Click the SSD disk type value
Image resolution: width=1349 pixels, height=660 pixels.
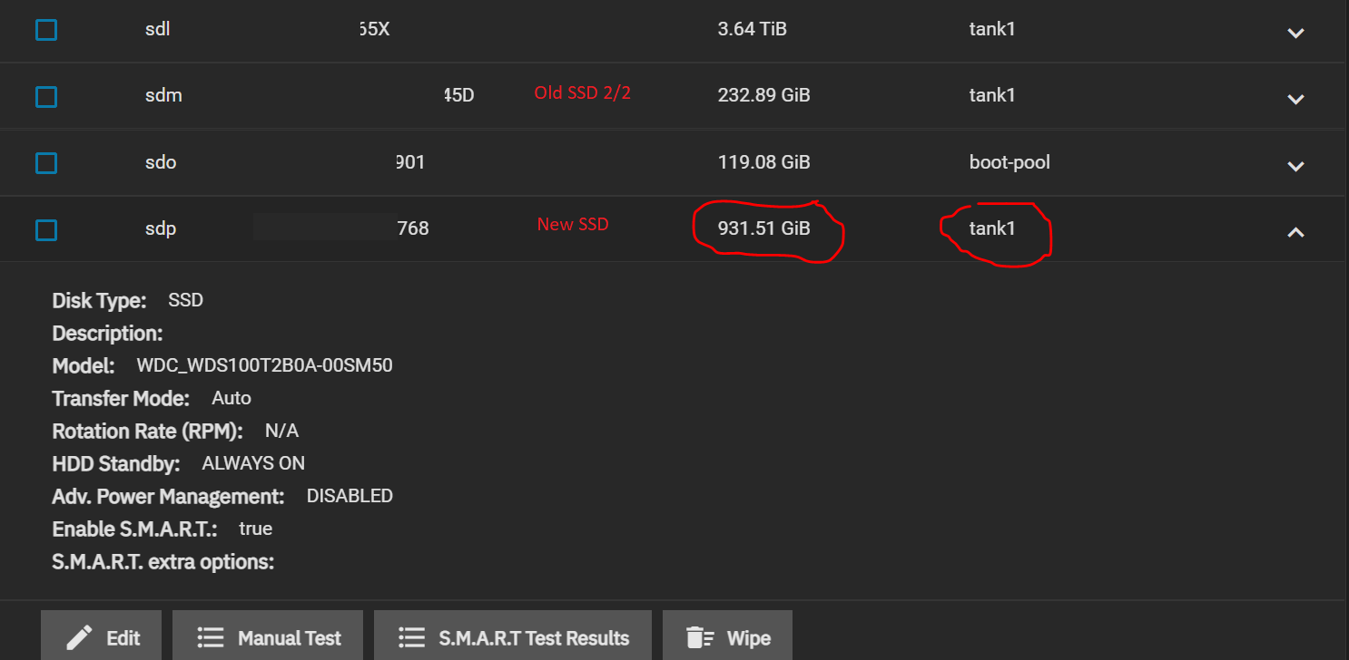[x=186, y=300]
